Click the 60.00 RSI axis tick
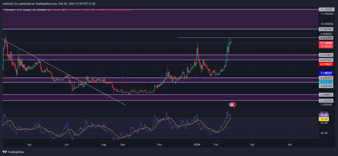Screen dimensions: 338x156 (324, 123)
